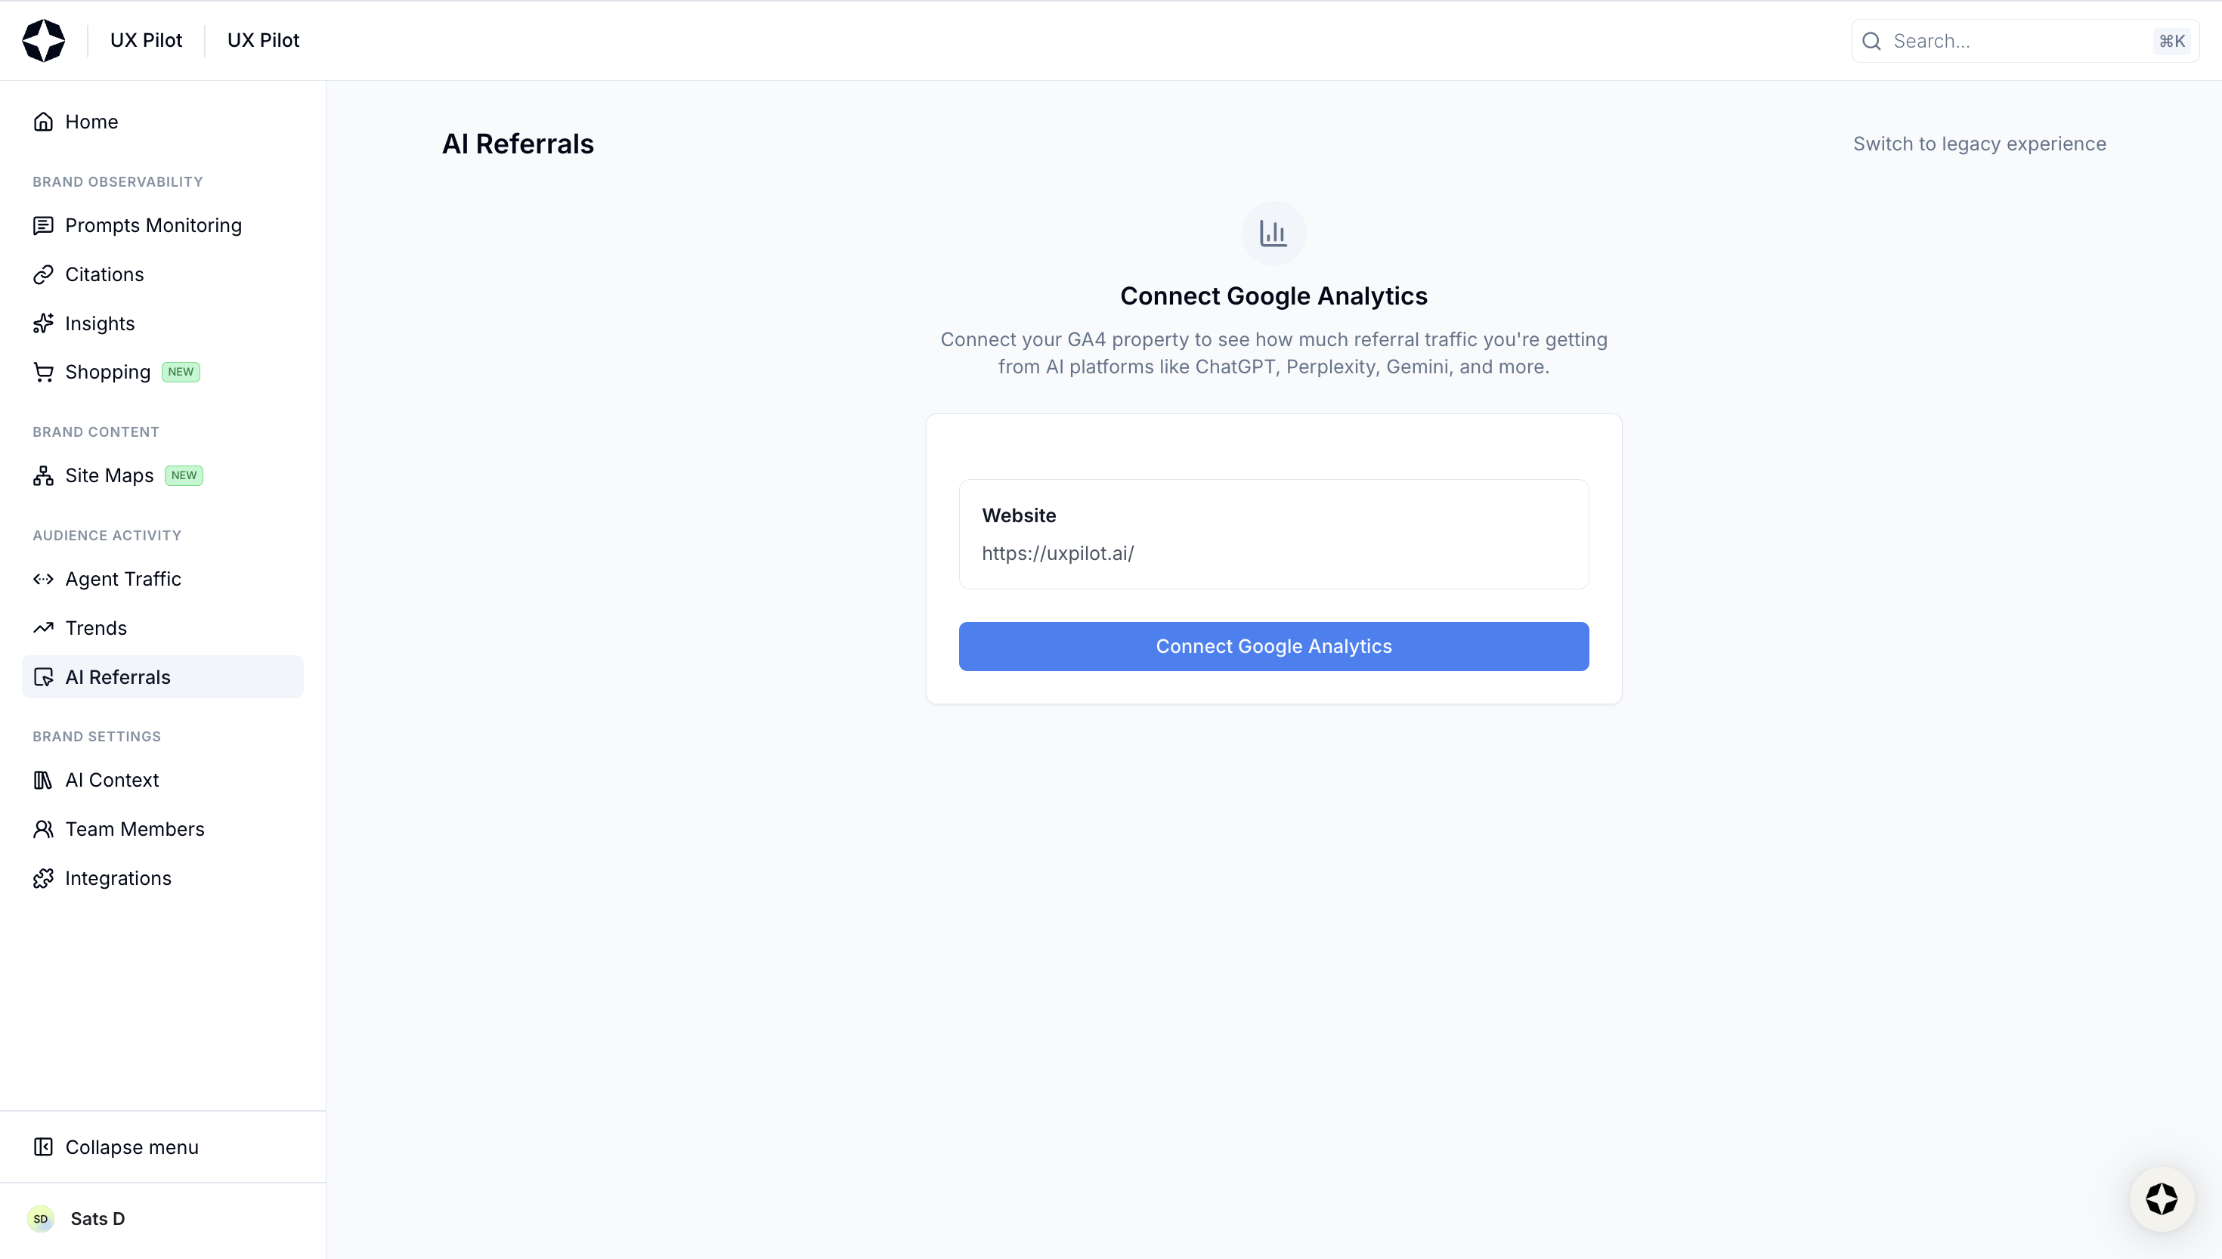Click the Home house icon

tap(43, 122)
